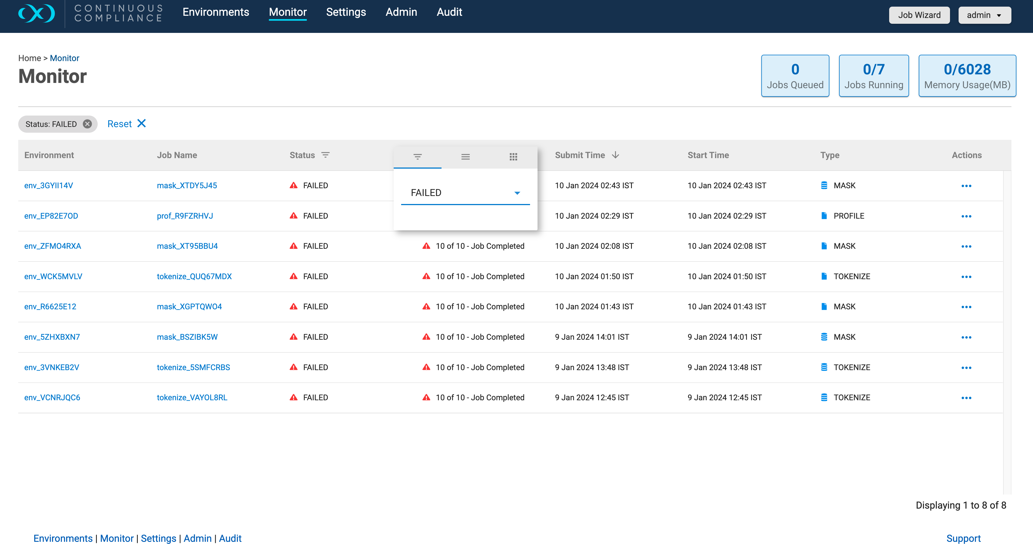The image size is (1033, 544).
Task: Click database icon in mask_XTDY5J45 row
Action: point(824,185)
